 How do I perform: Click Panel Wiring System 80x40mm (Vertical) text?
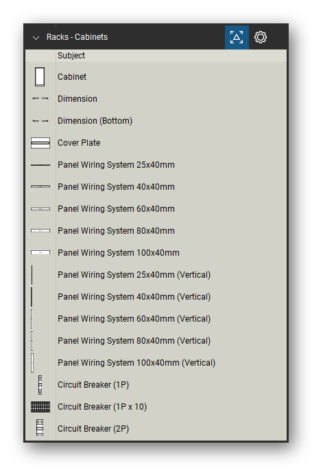134,341
